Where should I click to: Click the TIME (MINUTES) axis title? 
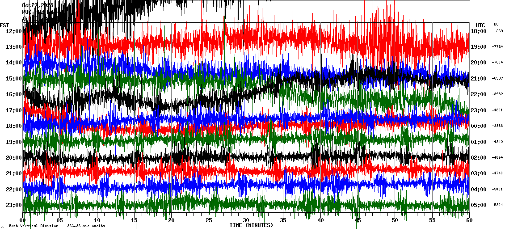[x=251, y=225]
